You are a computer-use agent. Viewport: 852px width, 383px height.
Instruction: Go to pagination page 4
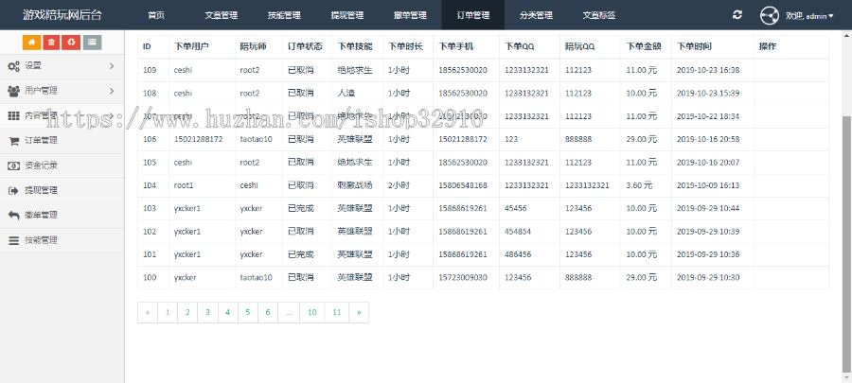click(x=227, y=312)
